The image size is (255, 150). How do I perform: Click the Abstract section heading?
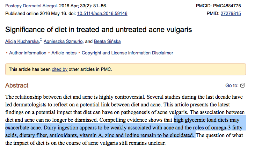point(17,85)
